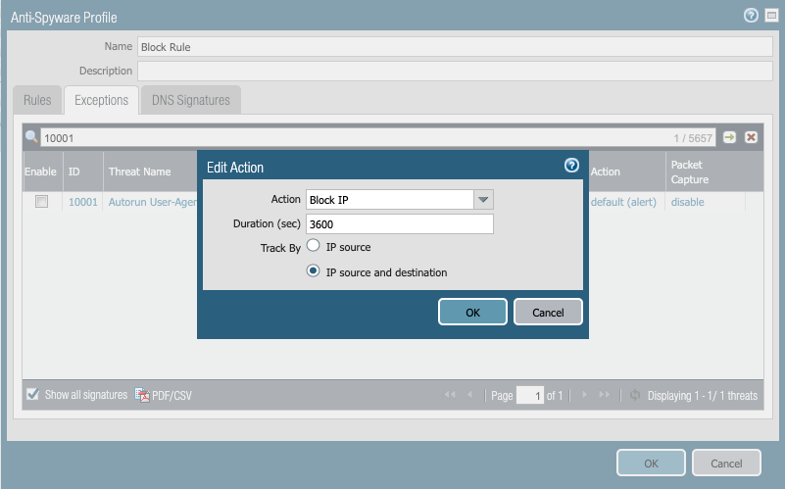Select IP source and destination option

[x=313, y=270]
